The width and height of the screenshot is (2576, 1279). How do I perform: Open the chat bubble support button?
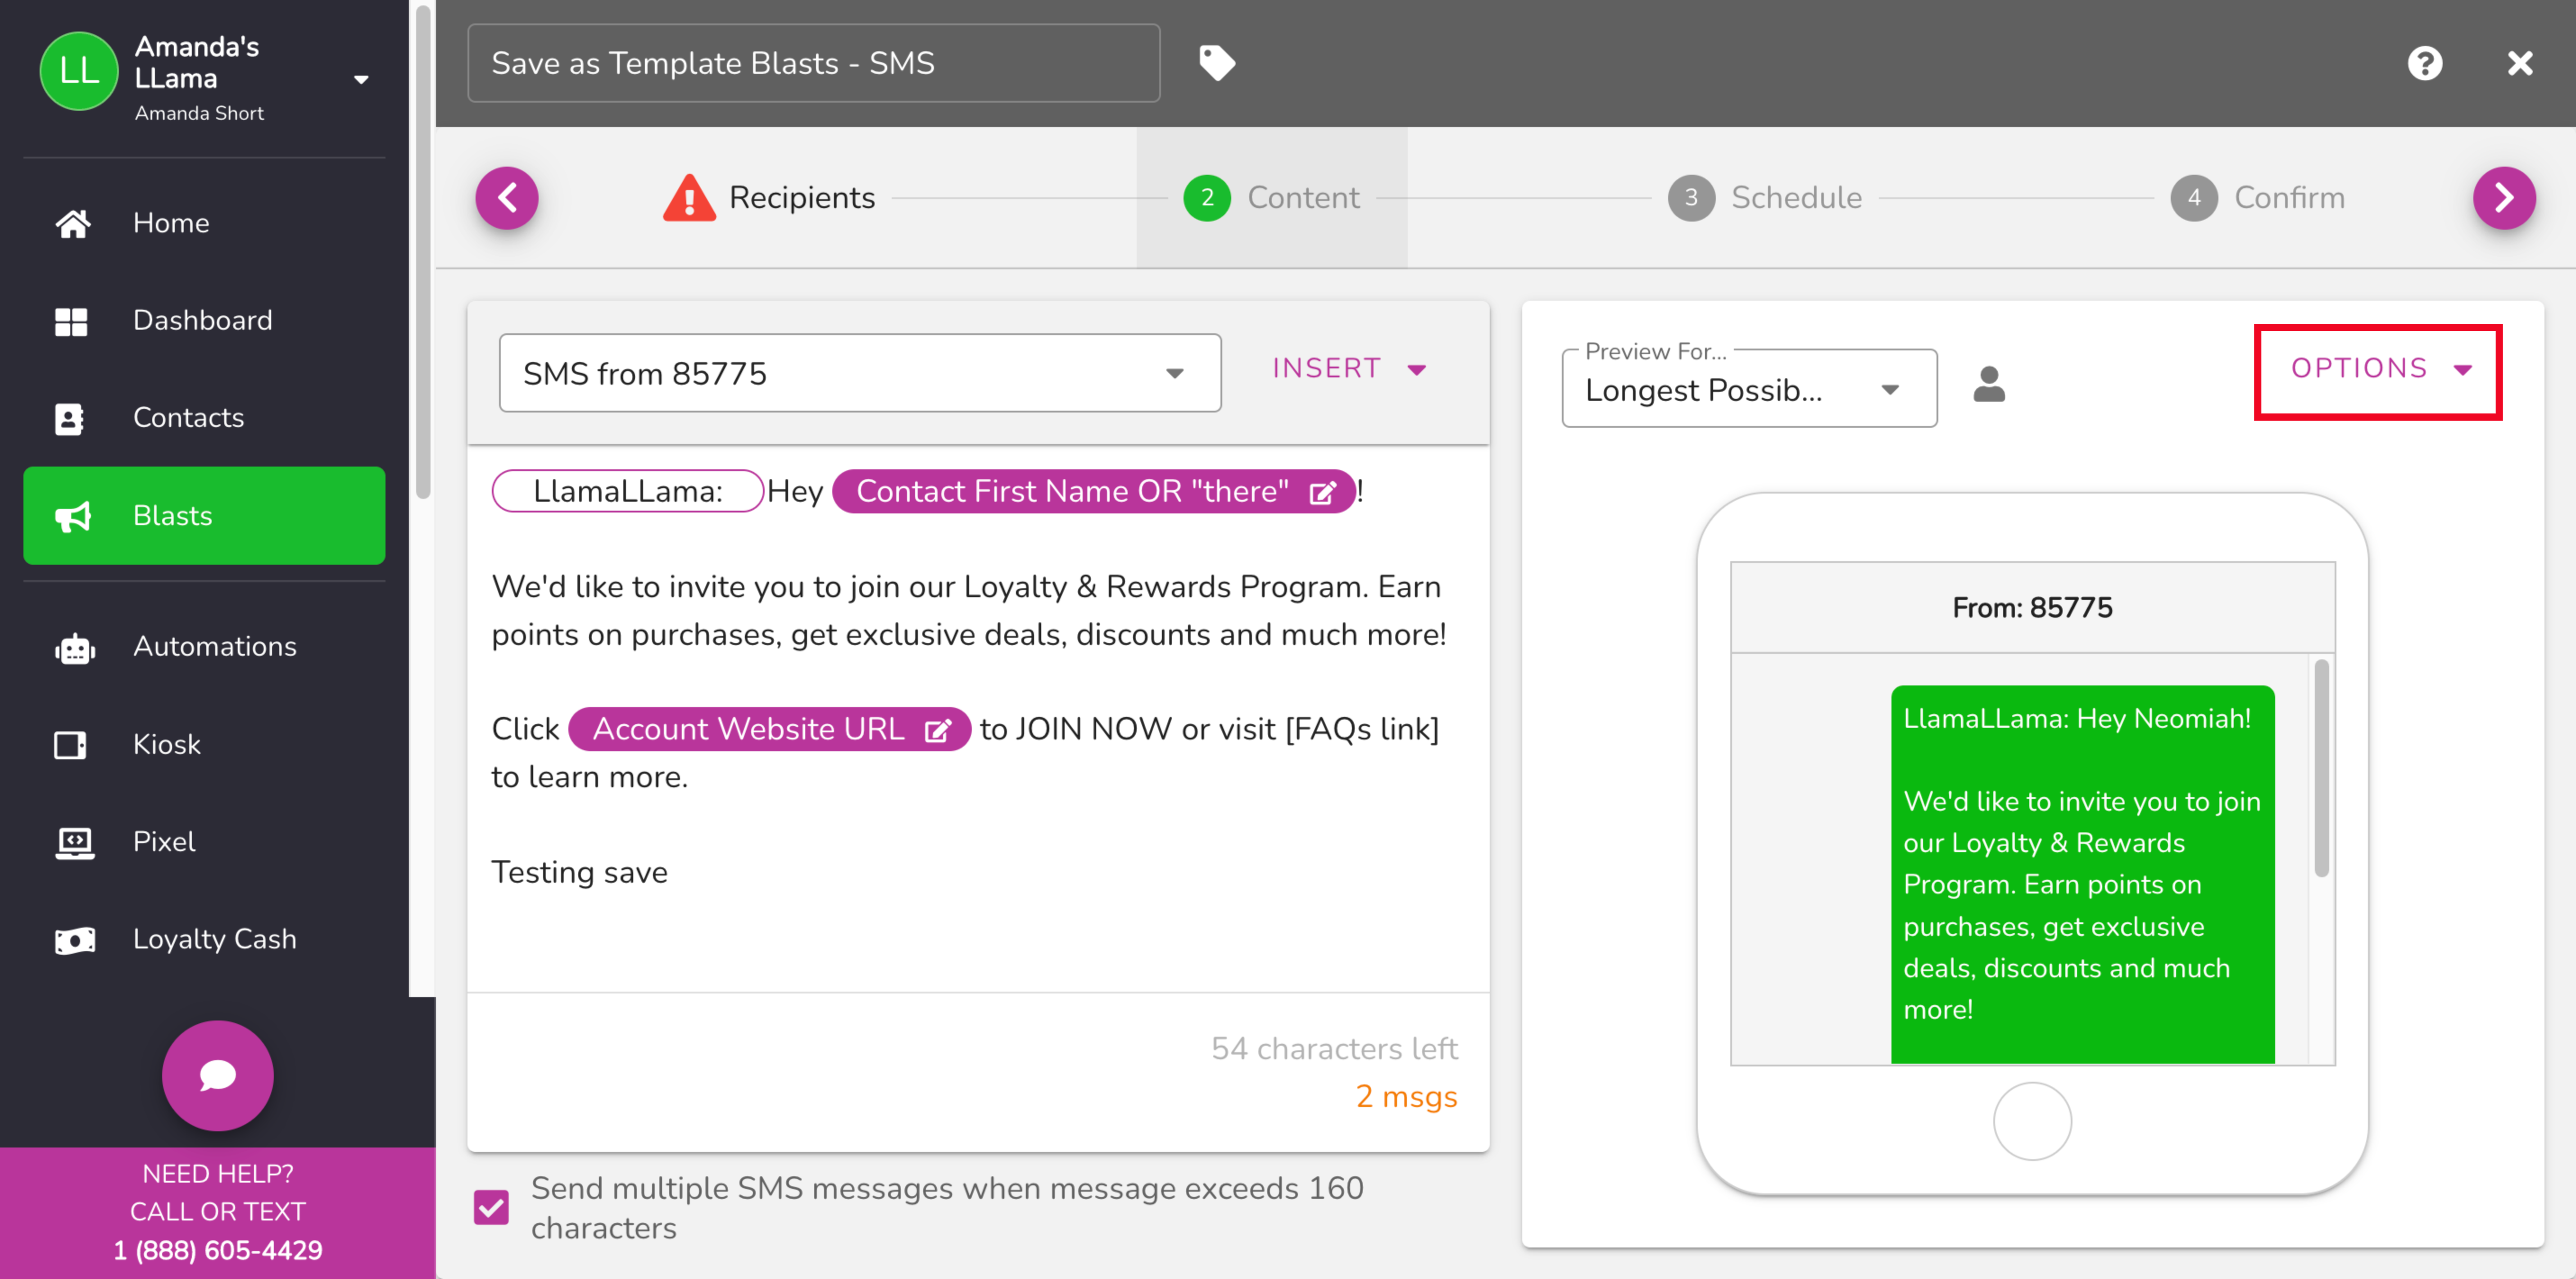[217, 1075]
